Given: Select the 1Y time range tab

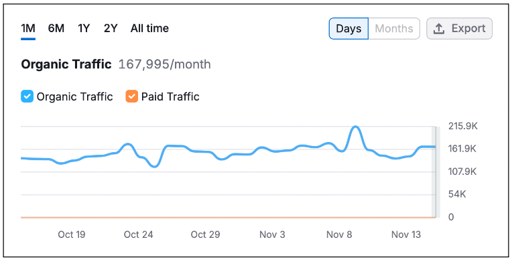Looking at the screenshot, I should tap(84, 28).
